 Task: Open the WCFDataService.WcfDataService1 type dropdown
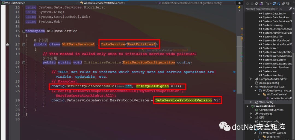118,3
